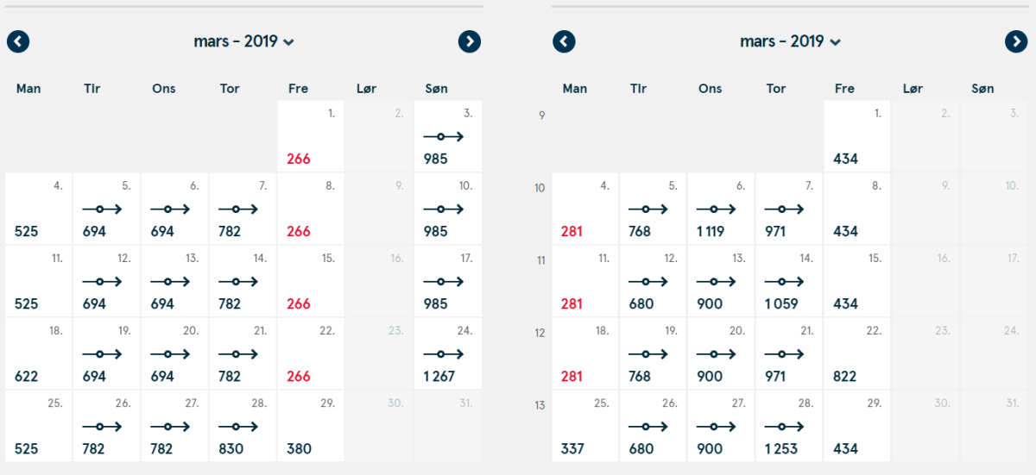Click connecting-flight arrow icon on left March 3
The image size is (1036, 475).
point(444,137)
